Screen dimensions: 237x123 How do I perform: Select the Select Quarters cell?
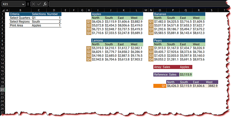pyautogui.click(x=20, y=18)
